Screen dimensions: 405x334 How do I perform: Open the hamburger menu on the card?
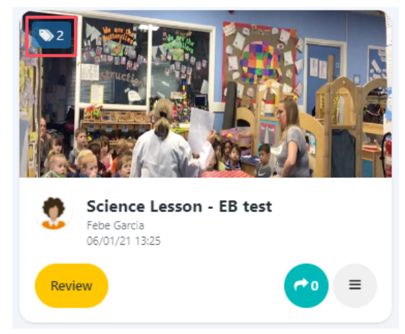click(x=355, y=285)
